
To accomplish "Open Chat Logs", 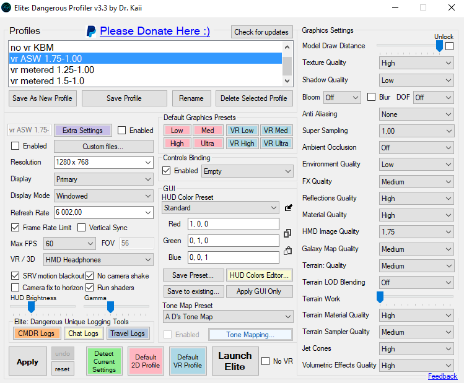I will 83,334.
